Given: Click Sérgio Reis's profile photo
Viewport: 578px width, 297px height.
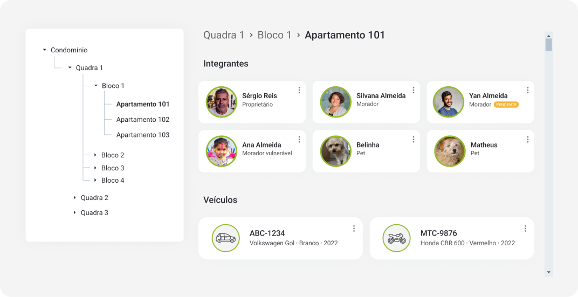Looking at the screenshot, I should pyautogui.click(x=221, y=102).
